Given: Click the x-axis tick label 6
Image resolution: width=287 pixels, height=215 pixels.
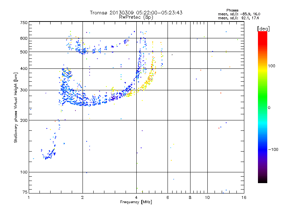Looking at the screenshot, I should [168, 197].
